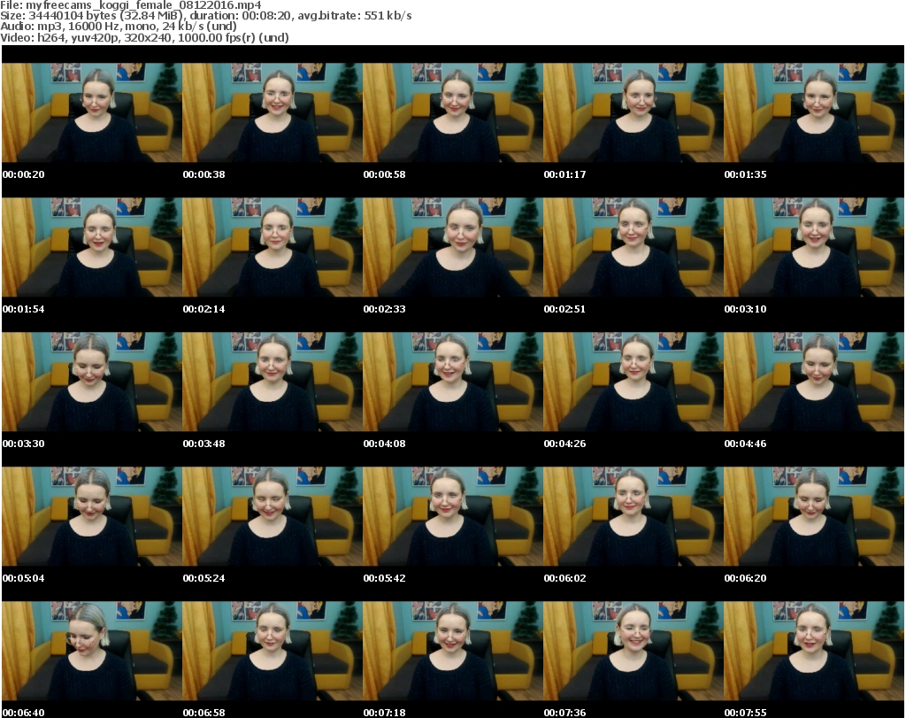Select the thumbnail frame at 00:02:33
Image resolution: width=906 pixels, height=718 pixels.
(452, 247)
